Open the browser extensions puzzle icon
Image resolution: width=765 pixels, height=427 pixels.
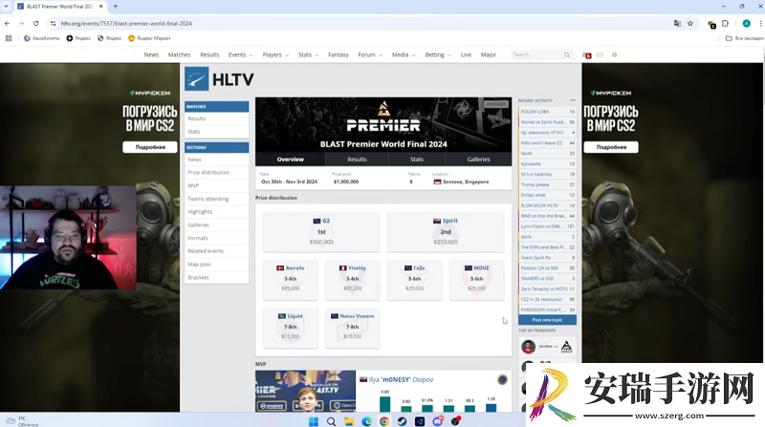point(725,23)
